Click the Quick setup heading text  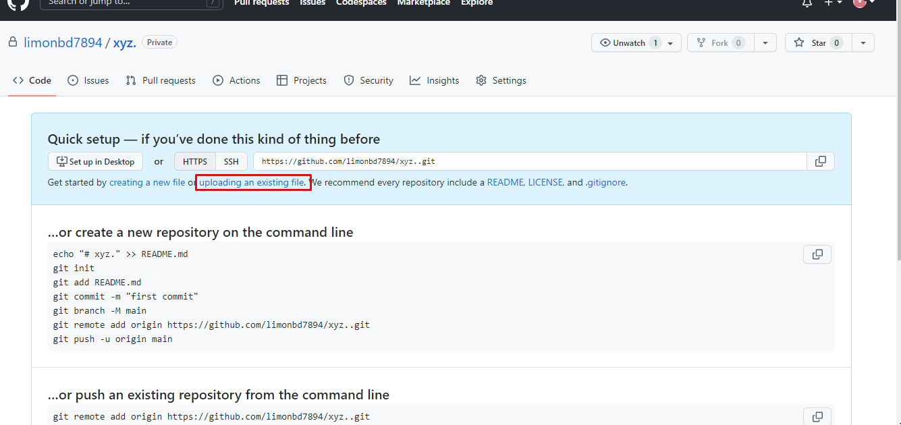click(x=214, y=139)
